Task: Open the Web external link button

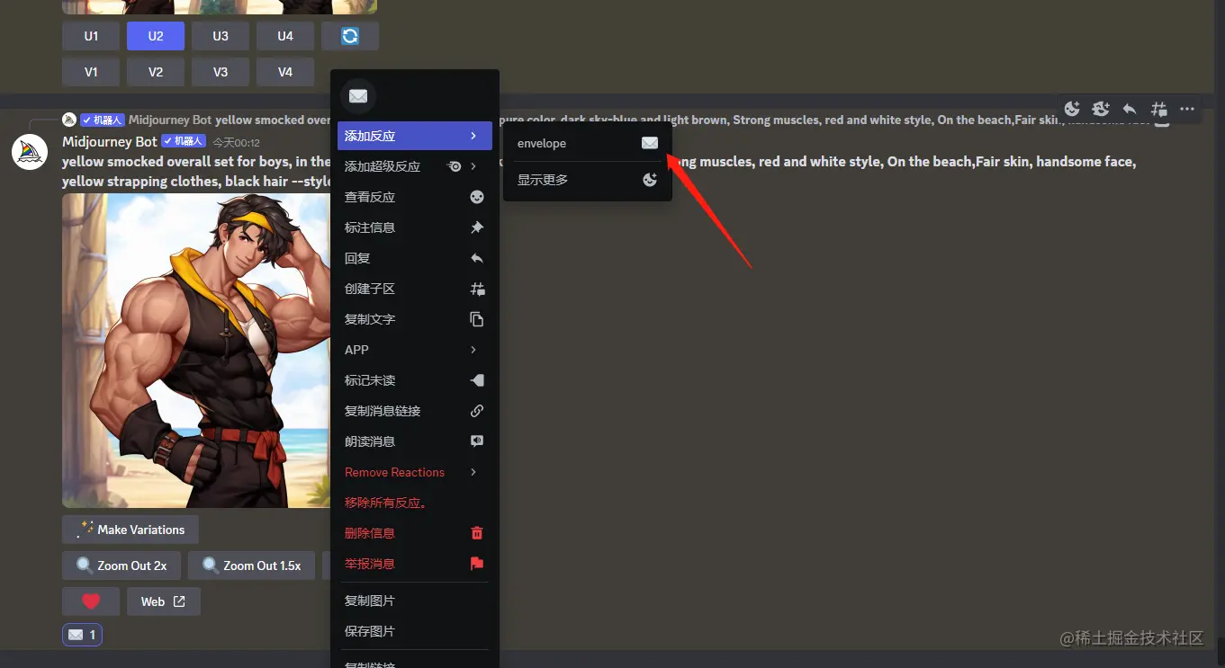Action: (164, 601)
